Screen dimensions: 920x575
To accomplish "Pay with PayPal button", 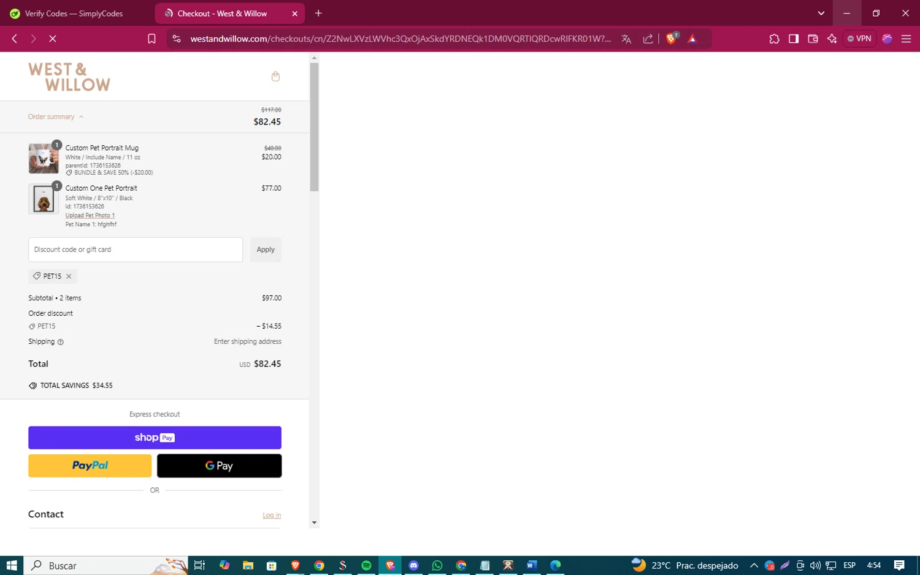I will click(90, 466).
